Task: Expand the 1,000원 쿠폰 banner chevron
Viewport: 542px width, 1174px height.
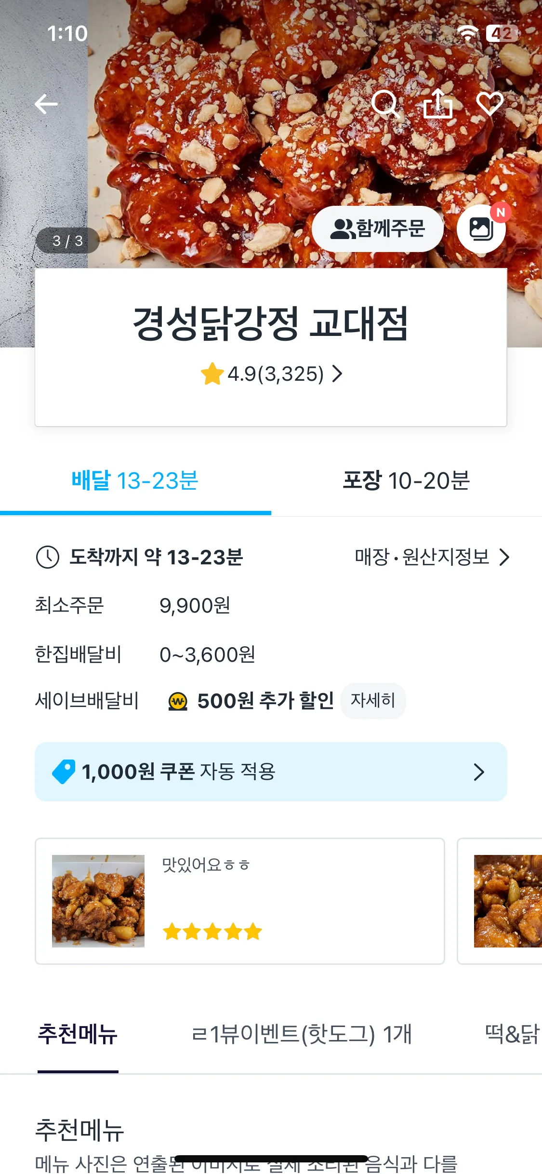Action: (x=478, y=772)
